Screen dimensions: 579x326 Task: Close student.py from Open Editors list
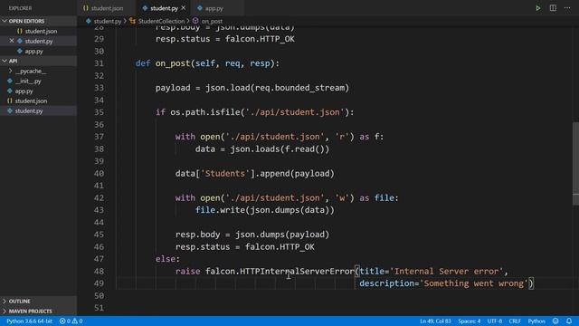(12, 41)
